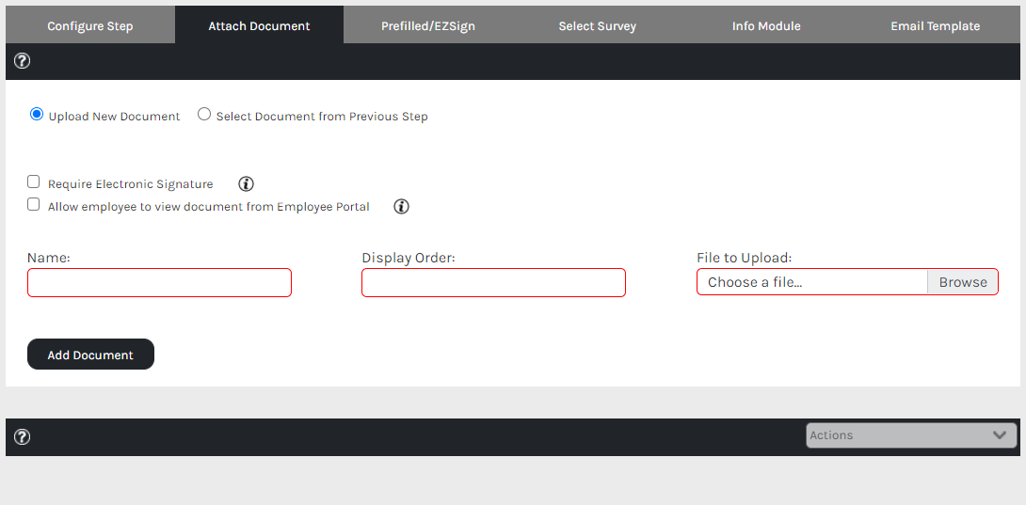Enable the Require Electronic Signature checkbox
The height and width of the screenshot is (505, 1026).
[x=34, y=182]
